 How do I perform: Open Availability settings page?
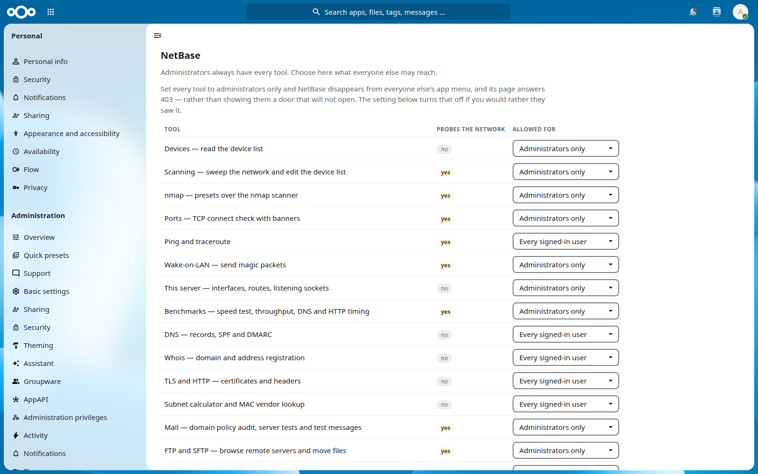pos(75,152)
